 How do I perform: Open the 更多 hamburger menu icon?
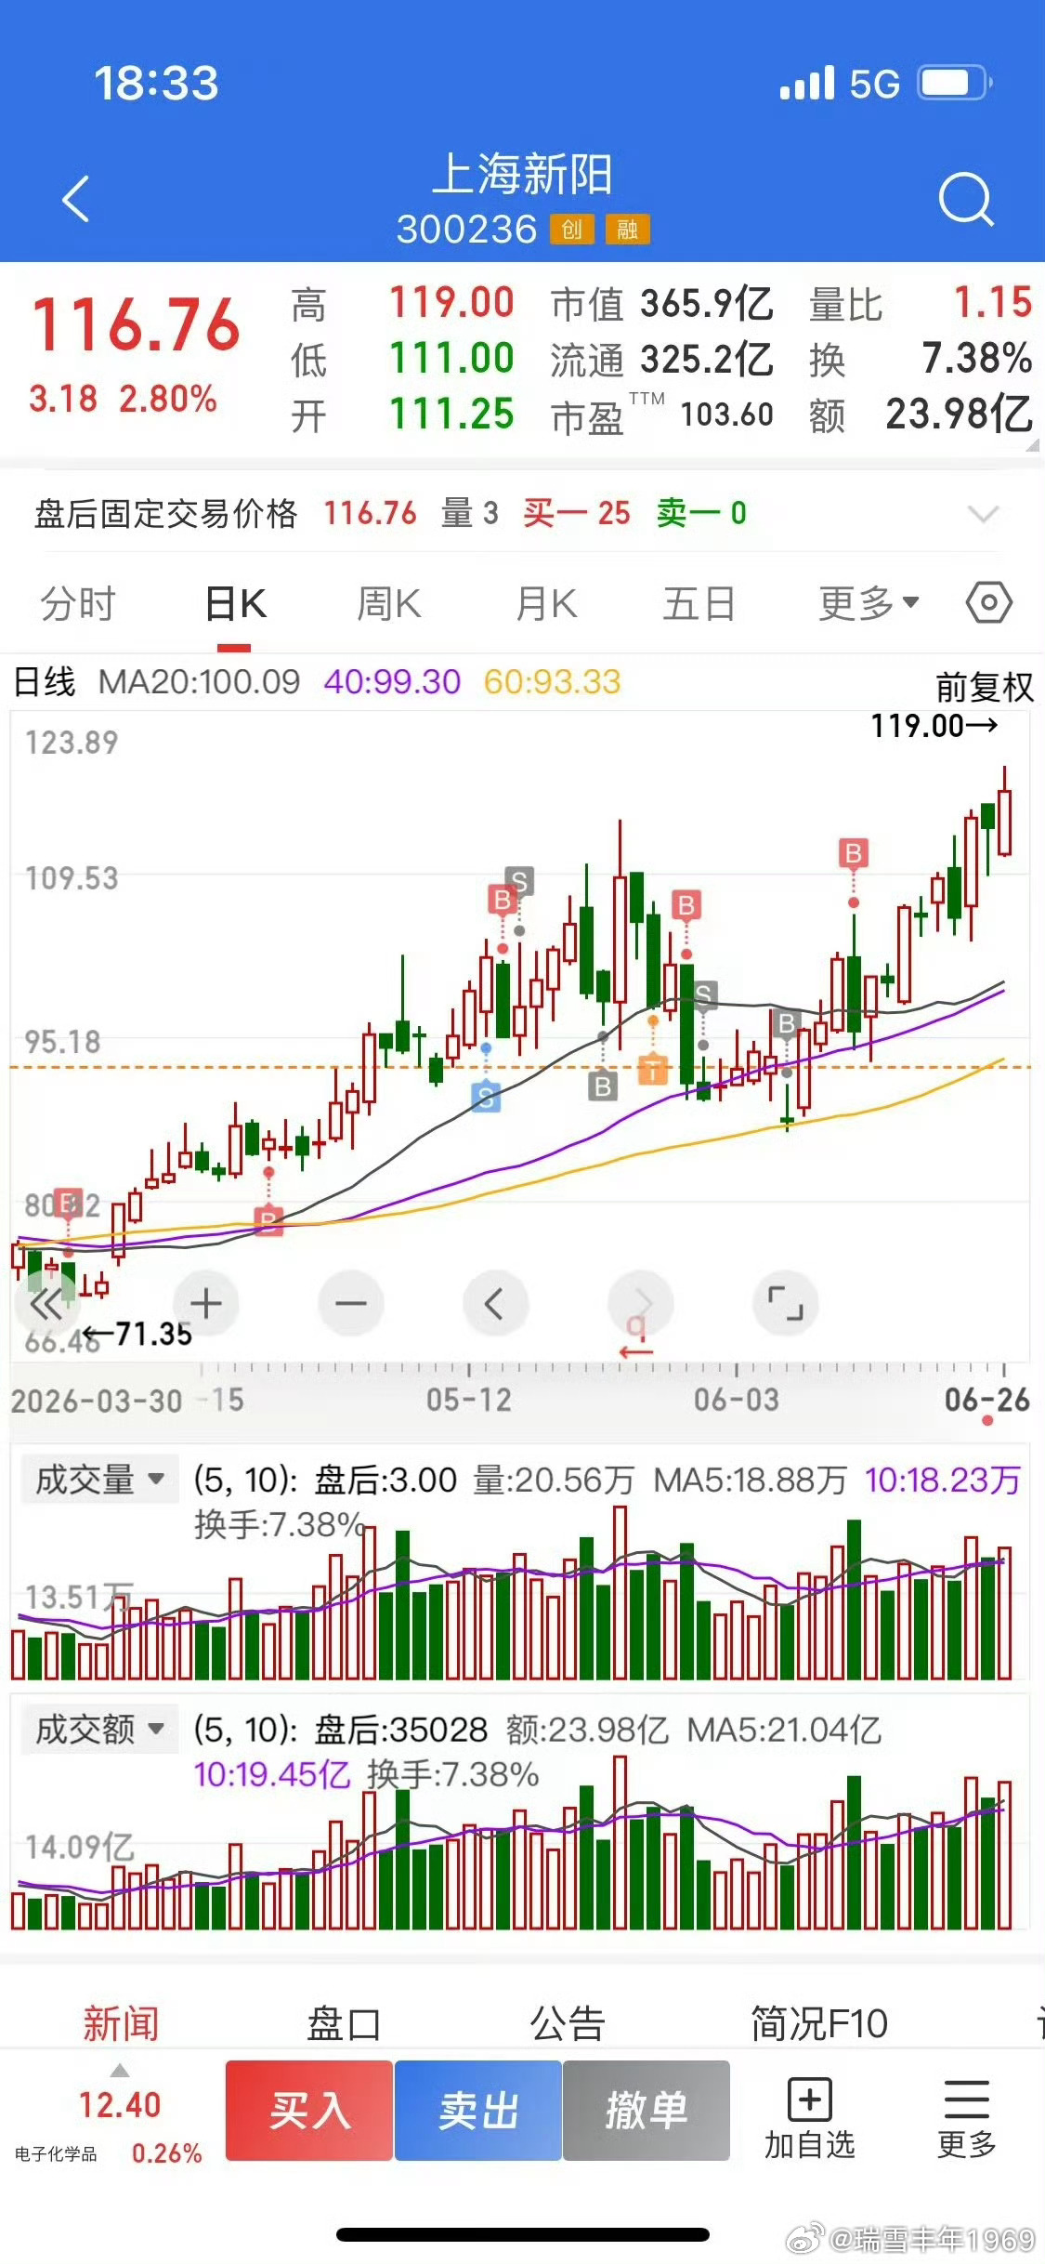pos(966,2119)
